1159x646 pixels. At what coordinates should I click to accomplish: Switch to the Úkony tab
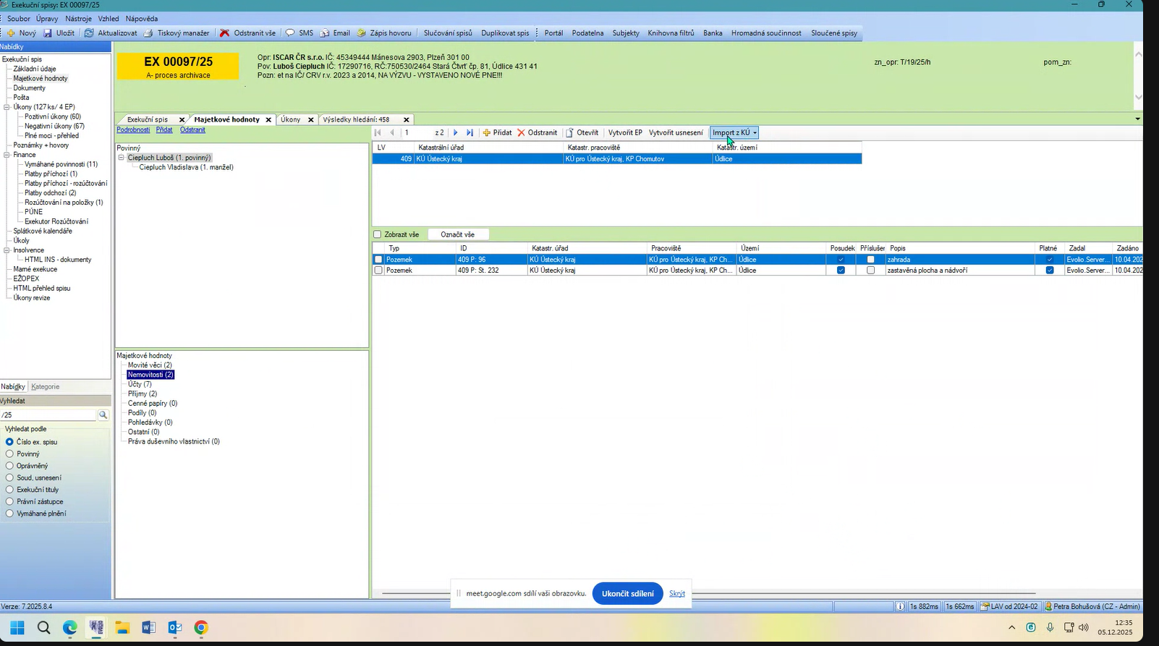[x=290, y=119]
